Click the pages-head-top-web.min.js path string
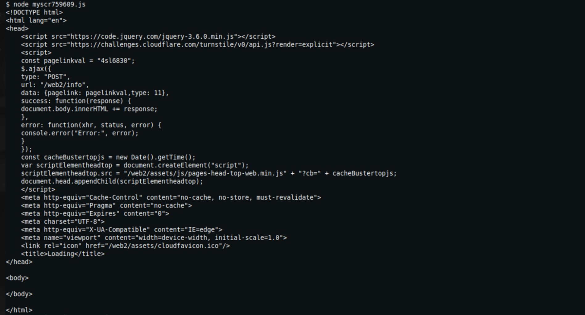 coord(205,173)
